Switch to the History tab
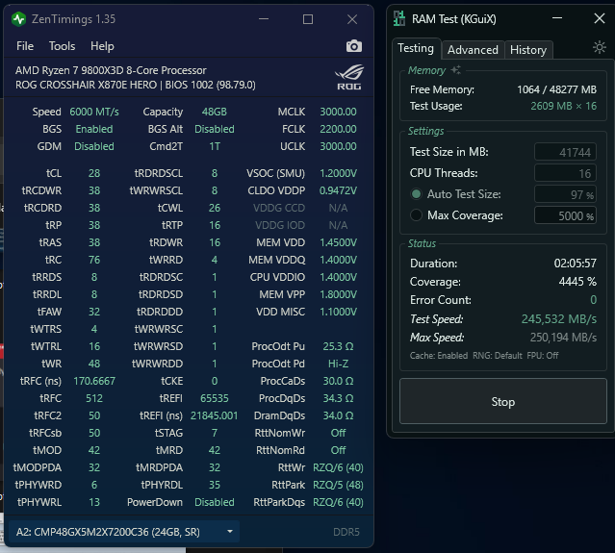The height and width of the screenshot is (553, 615). [528, 50]
